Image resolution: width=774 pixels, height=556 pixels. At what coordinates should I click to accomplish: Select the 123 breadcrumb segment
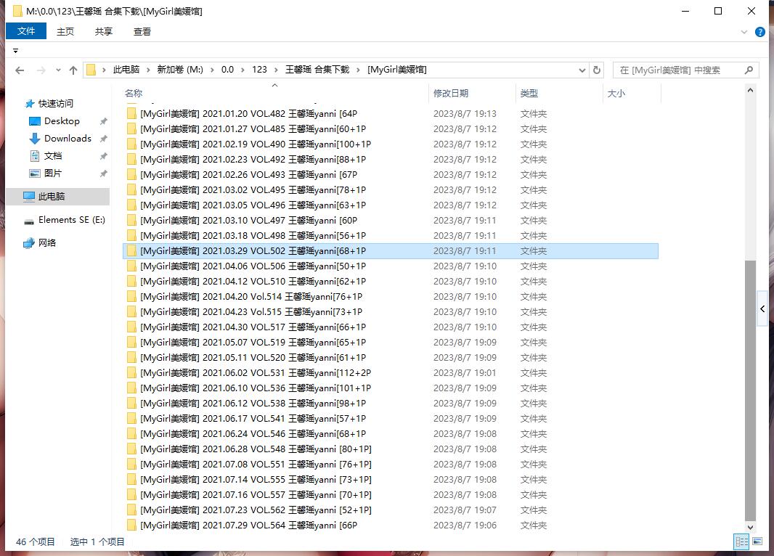point(259,70)
